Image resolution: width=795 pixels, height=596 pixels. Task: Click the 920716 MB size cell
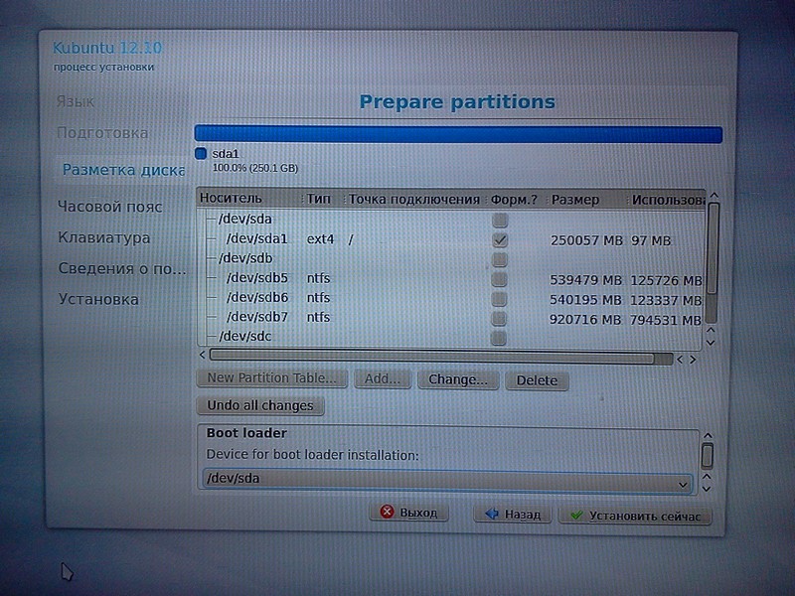pos(585,320)
